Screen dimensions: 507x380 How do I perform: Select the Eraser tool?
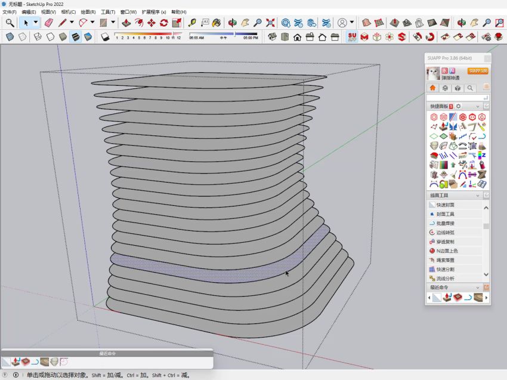[48, 23]
